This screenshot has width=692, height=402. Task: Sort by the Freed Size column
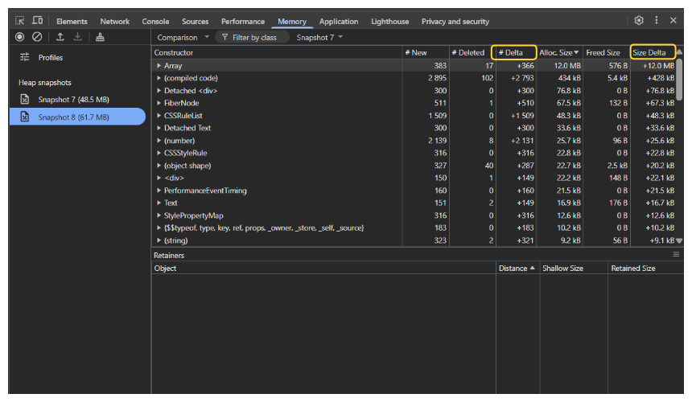point(607,52)
